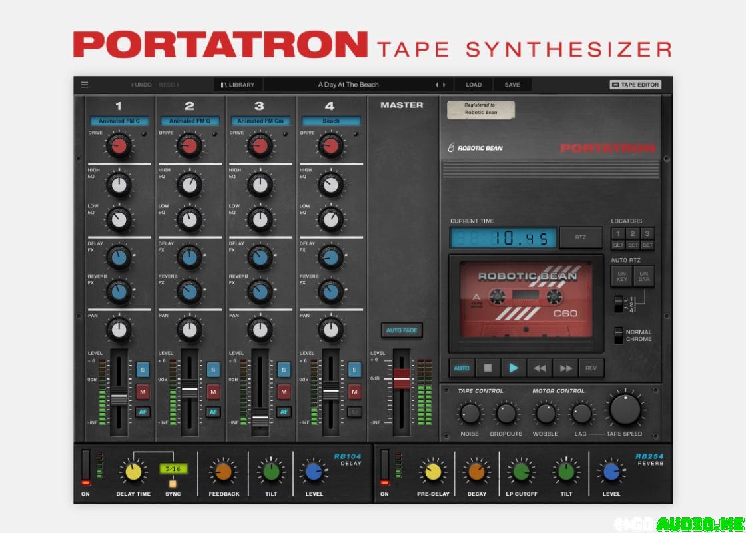Mute track 2
Screen dimensions: 746x533
click(x=213, y=392)
